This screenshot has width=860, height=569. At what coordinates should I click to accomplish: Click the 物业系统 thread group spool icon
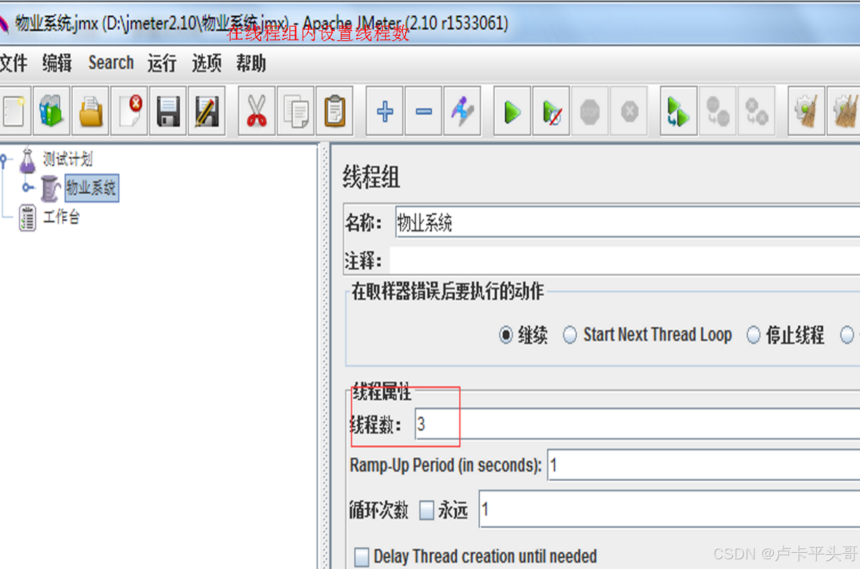coord(51,188)
